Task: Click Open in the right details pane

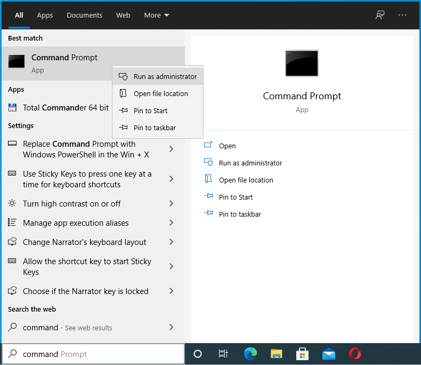Action: click(227, 146)
